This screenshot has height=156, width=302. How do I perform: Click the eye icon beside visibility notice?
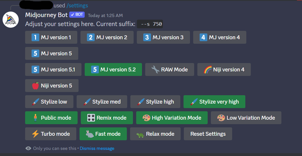click(28, 148)
